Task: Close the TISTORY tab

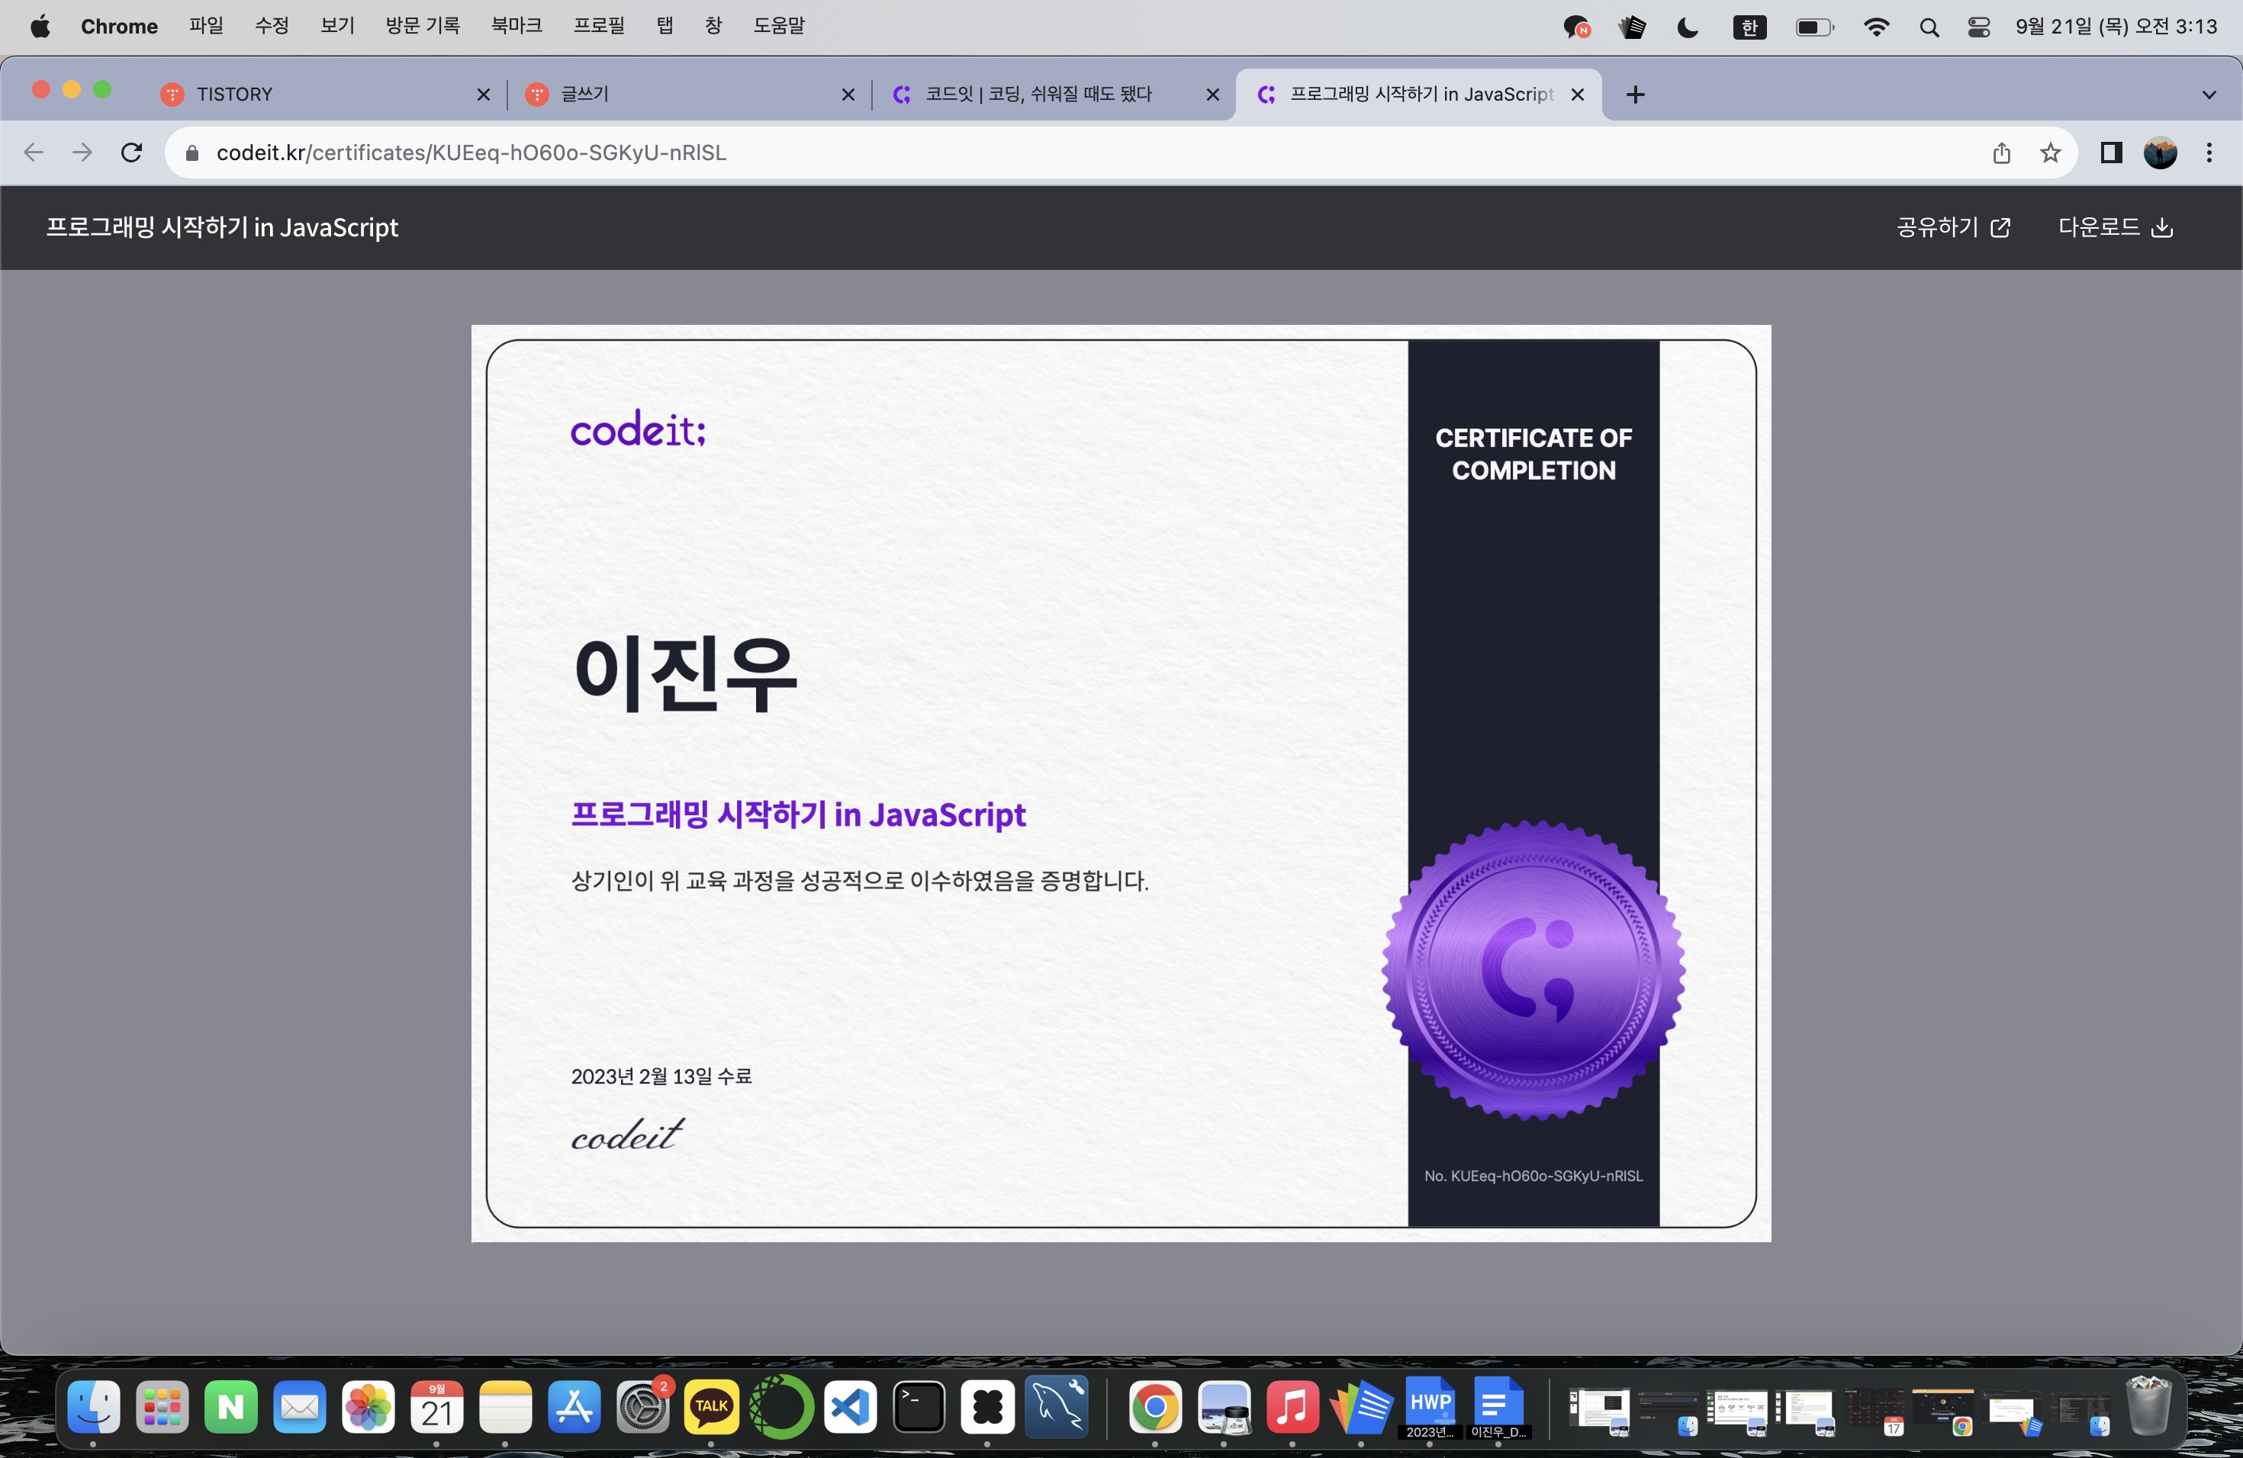Action: 484,95
